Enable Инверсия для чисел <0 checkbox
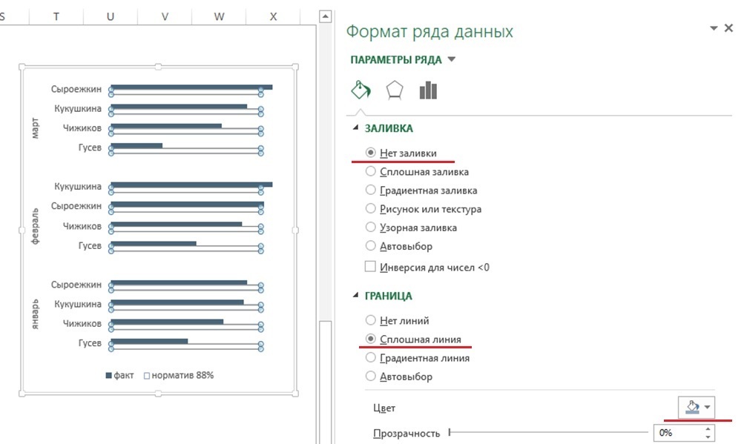 [371, 267]
